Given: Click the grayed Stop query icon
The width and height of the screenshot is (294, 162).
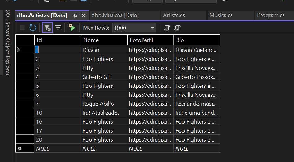Looking at the screenshot, I should tap(22, 28).
